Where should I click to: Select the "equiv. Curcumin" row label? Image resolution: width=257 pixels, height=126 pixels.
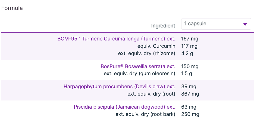[x=156, y=46]
